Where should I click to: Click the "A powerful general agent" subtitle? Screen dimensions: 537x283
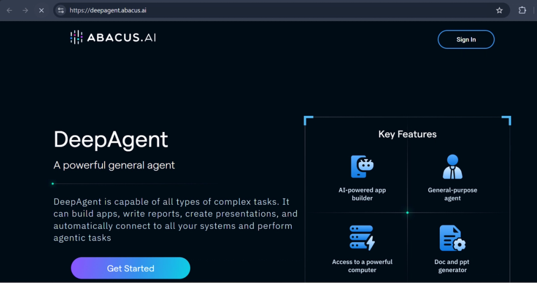point(114,165)
